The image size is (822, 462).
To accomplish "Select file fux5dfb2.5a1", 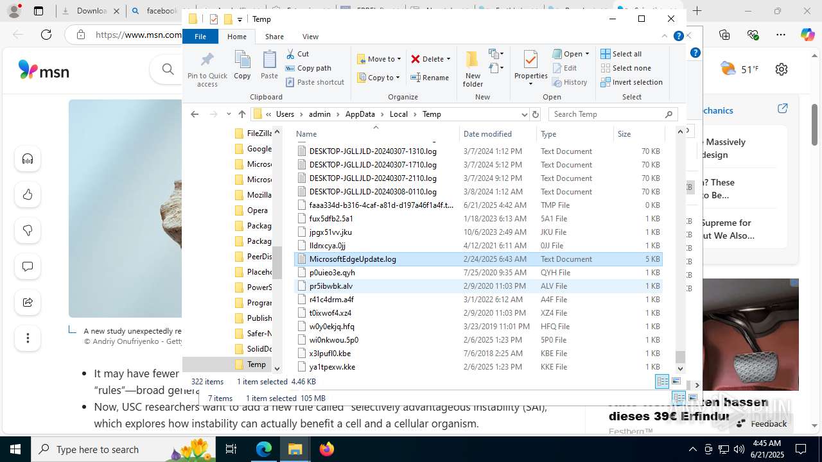I will pyautogui.click(x=478, y=219).
